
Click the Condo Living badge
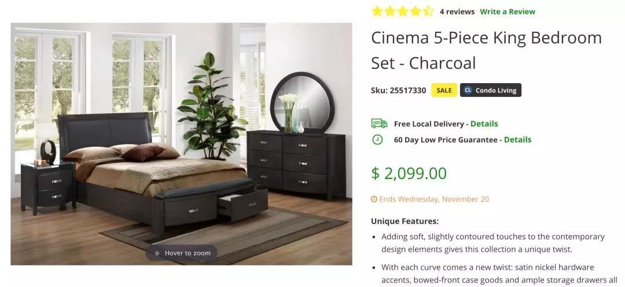coord(491,90)
